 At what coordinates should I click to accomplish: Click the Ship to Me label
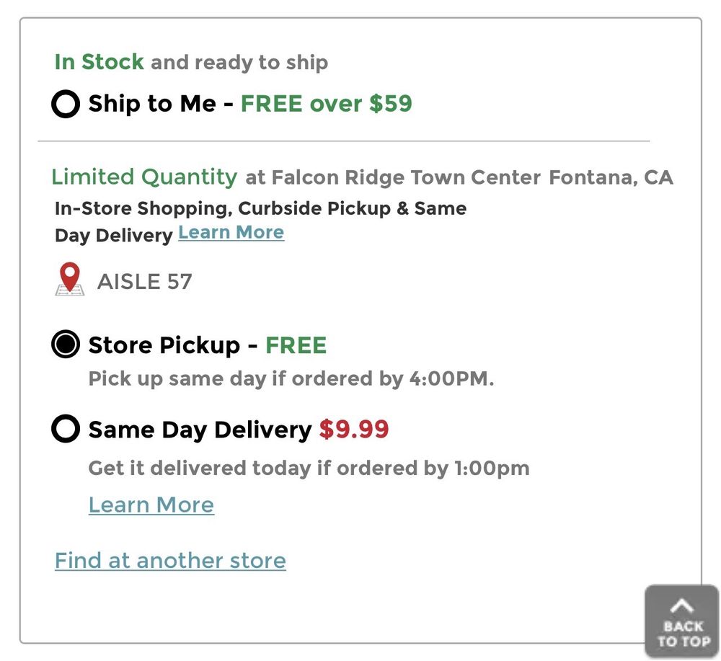[x=151, y=104]
